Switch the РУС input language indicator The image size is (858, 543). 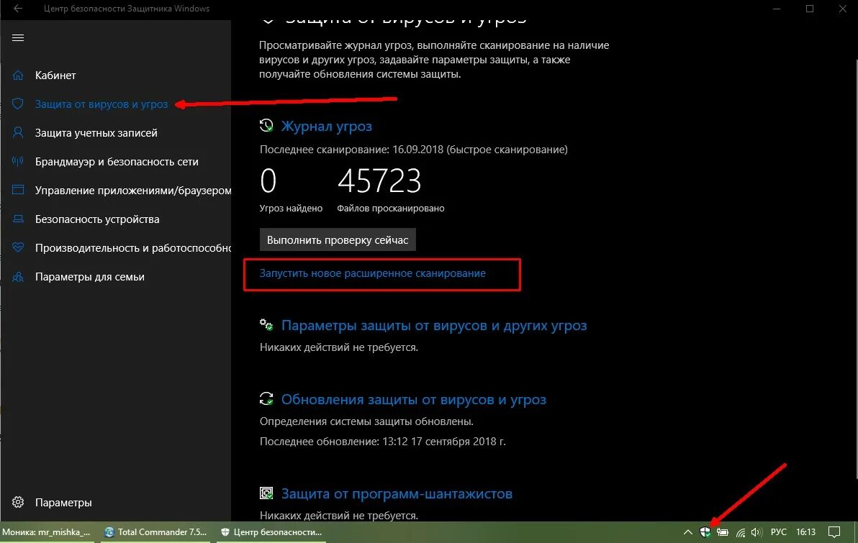[x=779, y=532]
